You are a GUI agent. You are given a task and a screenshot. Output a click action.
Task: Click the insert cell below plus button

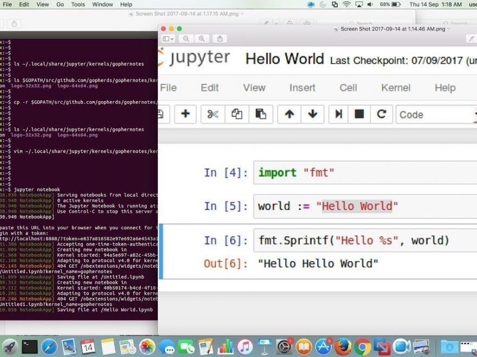pyautogui.click(x=185, y=114)
